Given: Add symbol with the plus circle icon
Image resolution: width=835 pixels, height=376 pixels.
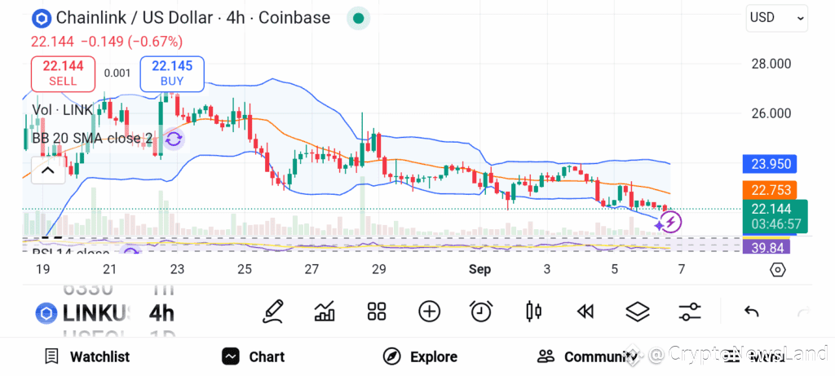Looking at the screenshot, I should 429,312.
